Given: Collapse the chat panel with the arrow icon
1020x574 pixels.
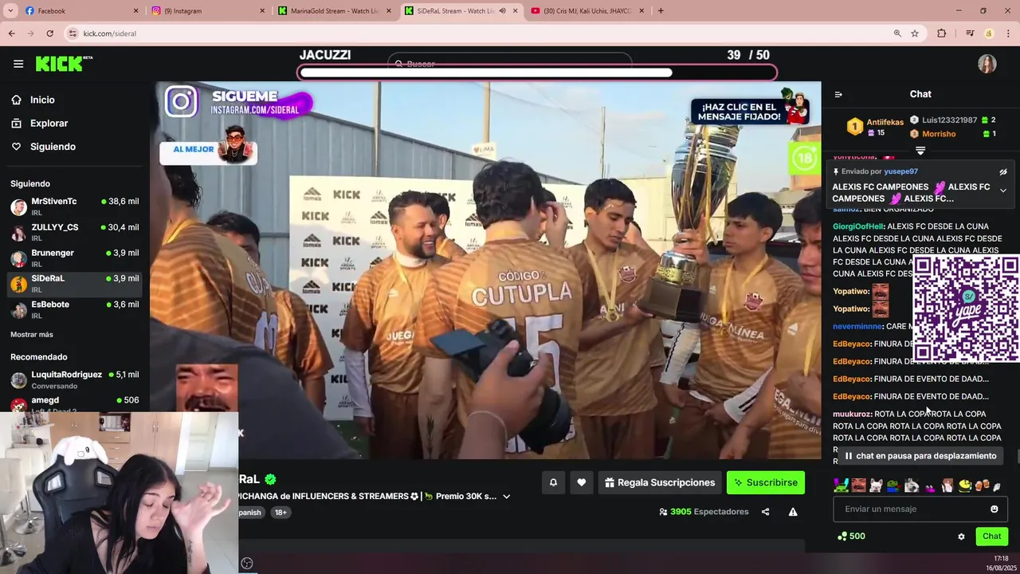Looking at the screenshot, I should [838, 94].
